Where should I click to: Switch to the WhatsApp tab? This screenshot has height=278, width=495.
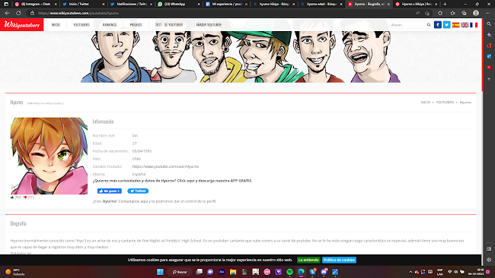click(178, 4)
